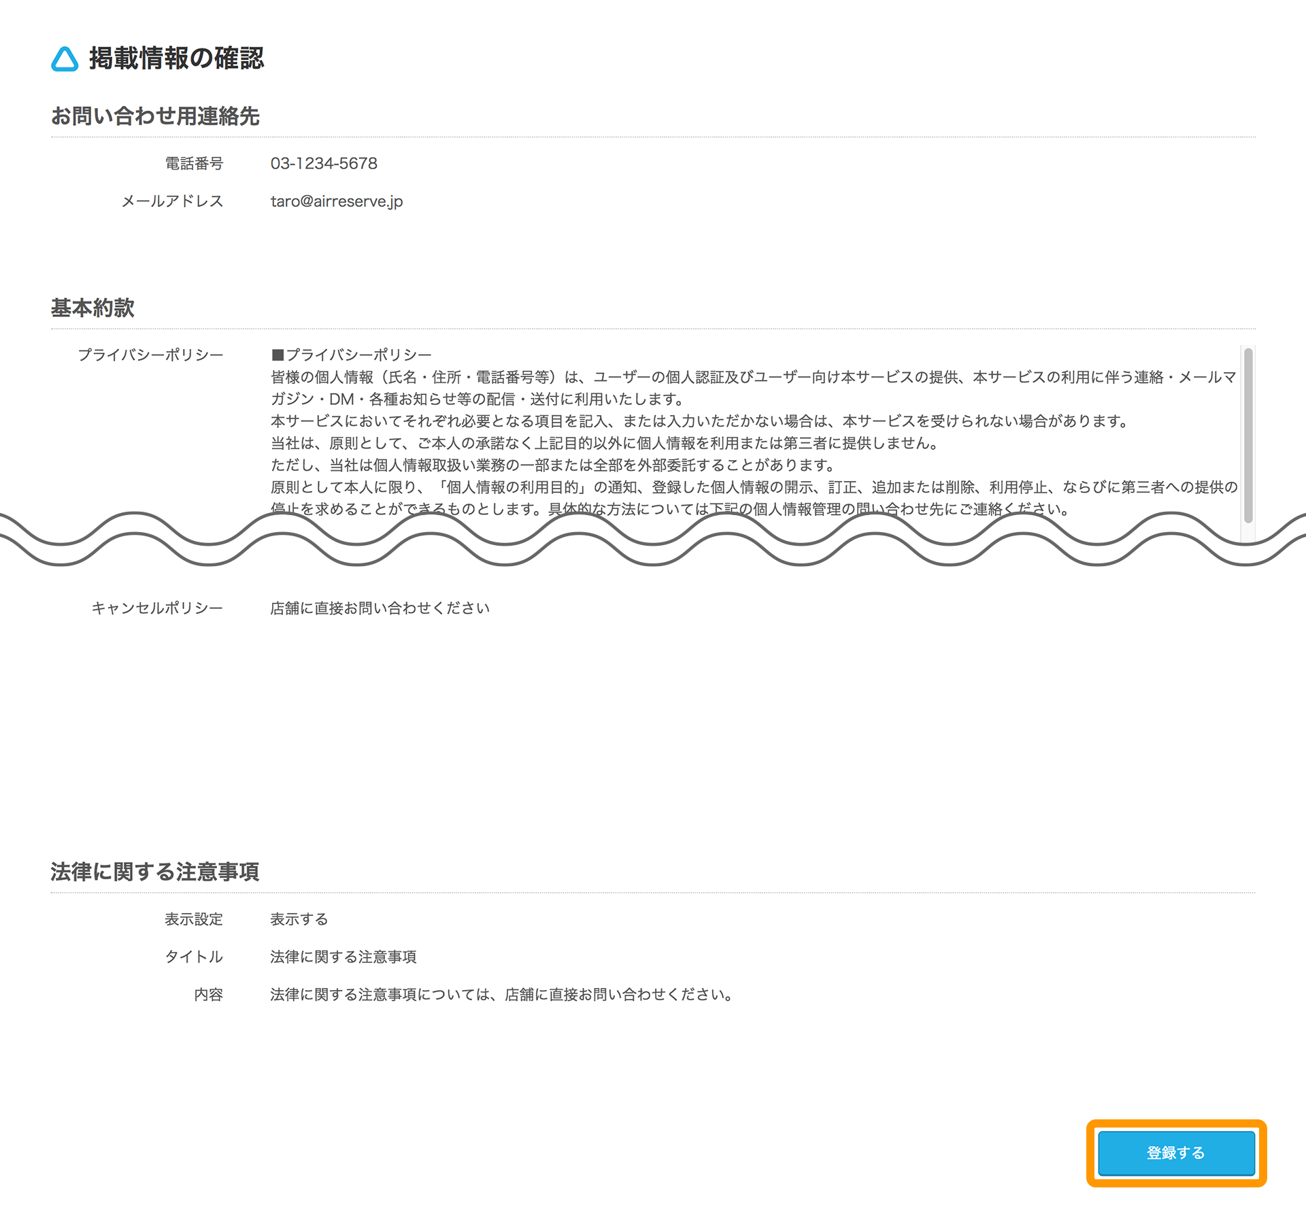Screen dimensions: 1306x1216
Task: Click the phone number 03-1234-5678
Action: 324,163
